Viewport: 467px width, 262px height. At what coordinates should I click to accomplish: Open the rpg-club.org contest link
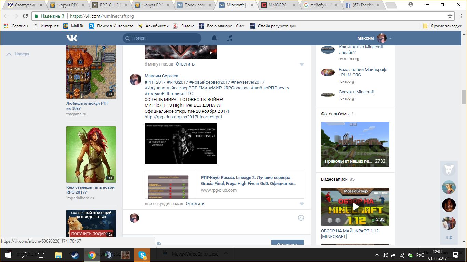183,117
